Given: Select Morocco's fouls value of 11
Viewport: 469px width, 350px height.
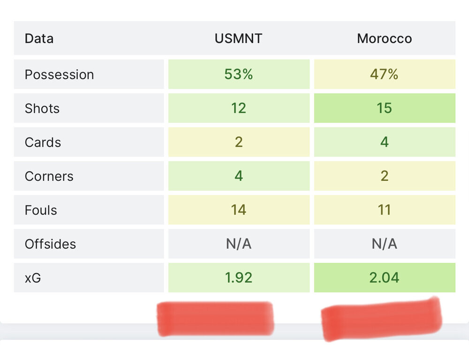Looking at the screenshot, I should 384,210.
